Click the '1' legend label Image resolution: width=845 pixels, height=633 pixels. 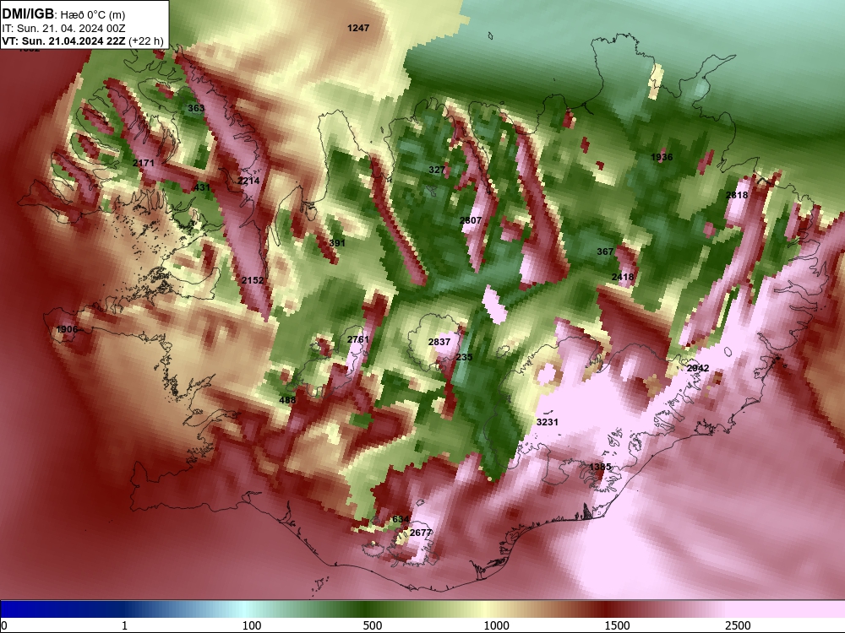pos(124,625)
